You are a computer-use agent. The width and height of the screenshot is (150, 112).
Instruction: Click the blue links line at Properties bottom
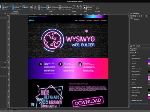(139, 103)
